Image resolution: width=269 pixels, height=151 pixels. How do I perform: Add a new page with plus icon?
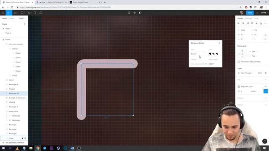[24, 24]
